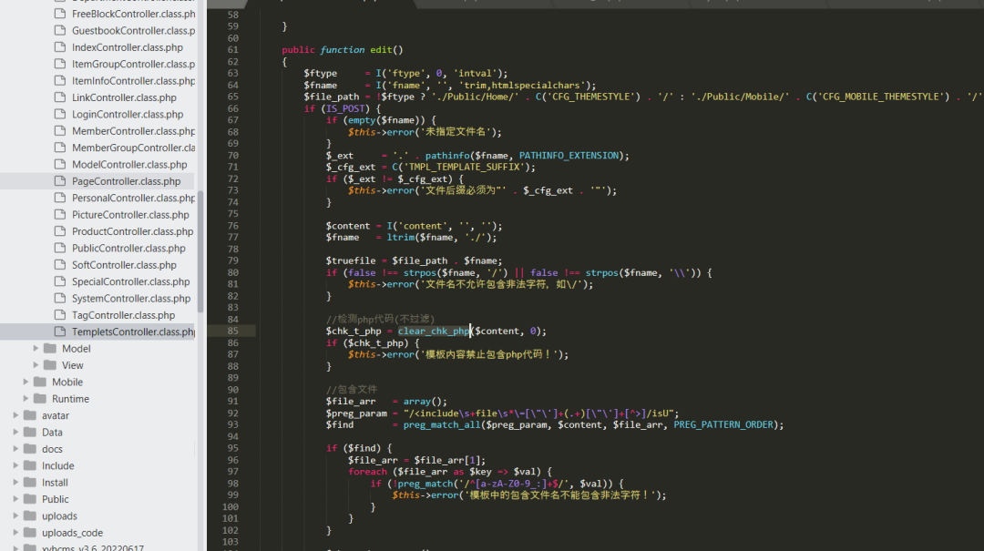984x551 pixels.
Task: Click file icon beside ModelController.class.php
Action: point(59,165)
